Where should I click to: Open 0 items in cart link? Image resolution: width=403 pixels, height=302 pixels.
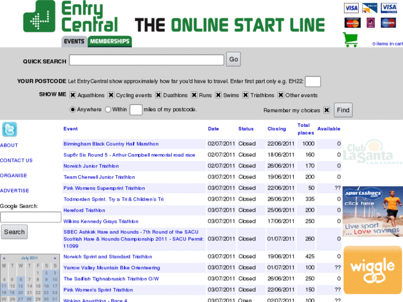click(387, 44)
